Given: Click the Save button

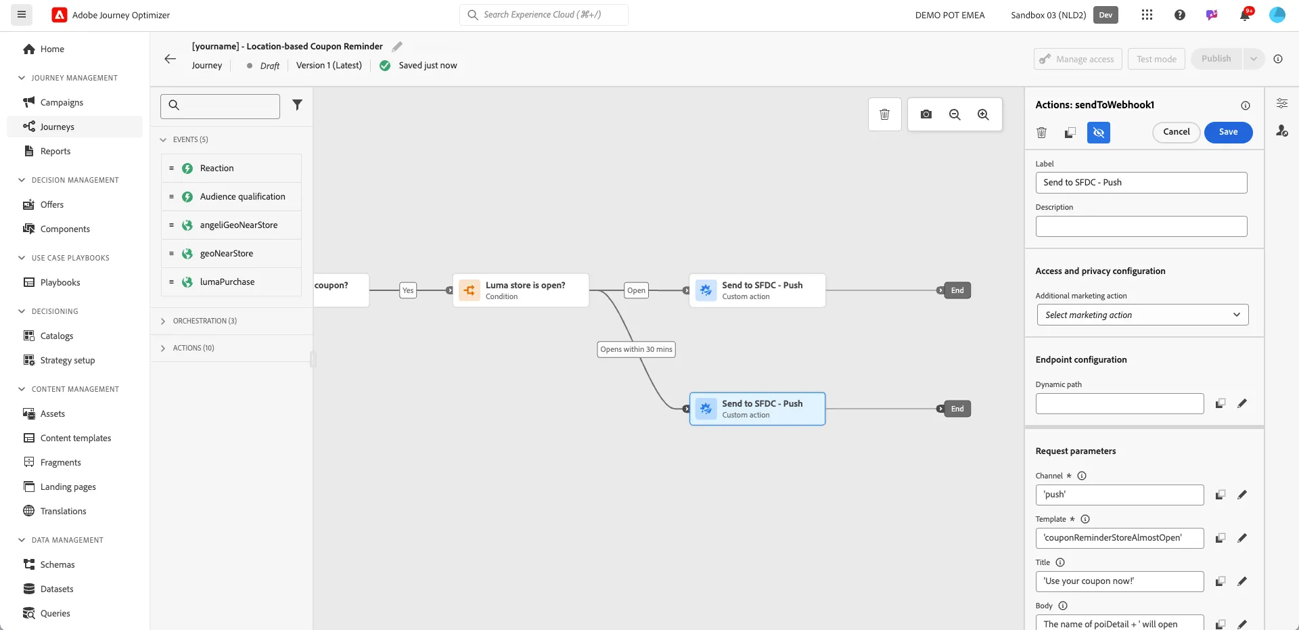Looking at the screenshot, I should 1228,133.
